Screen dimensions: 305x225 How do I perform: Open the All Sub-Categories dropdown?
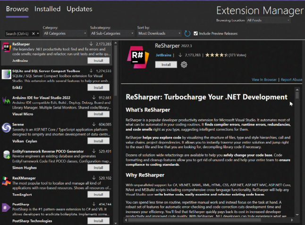[112, 33]
